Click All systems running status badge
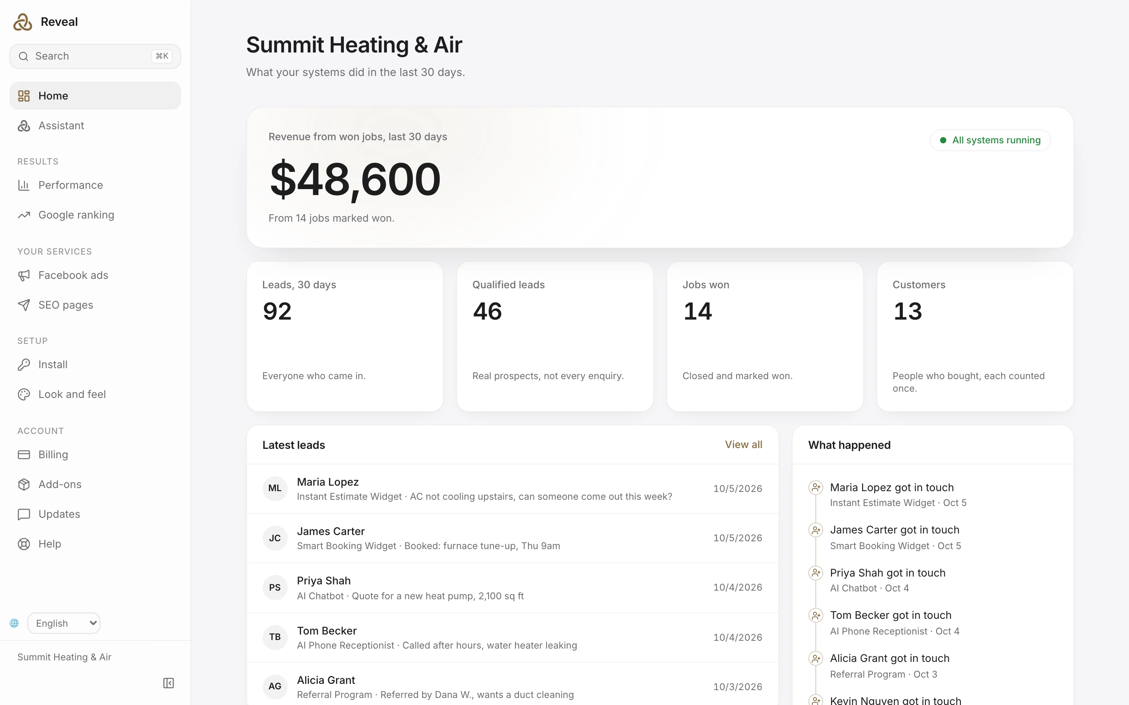 pos(991,140)
